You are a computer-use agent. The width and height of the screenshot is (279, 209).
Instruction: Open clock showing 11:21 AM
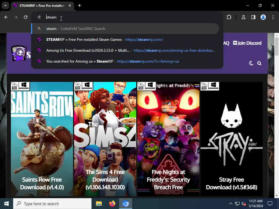256,204
